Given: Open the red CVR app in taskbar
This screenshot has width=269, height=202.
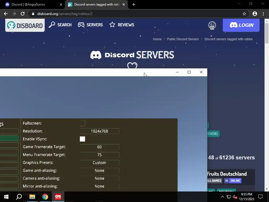Looking at the screenshot, I should (58, 197).
